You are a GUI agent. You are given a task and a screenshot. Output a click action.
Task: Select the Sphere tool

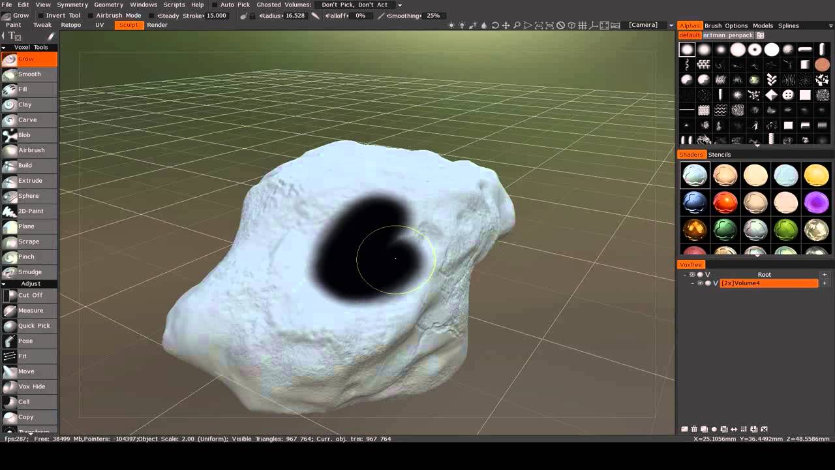point(29,196)
